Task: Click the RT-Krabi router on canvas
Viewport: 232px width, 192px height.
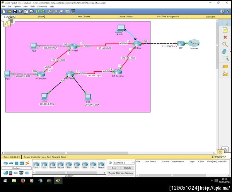Action: pos(73,46)
